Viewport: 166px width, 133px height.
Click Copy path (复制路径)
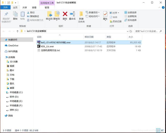(x=33, y=16)
